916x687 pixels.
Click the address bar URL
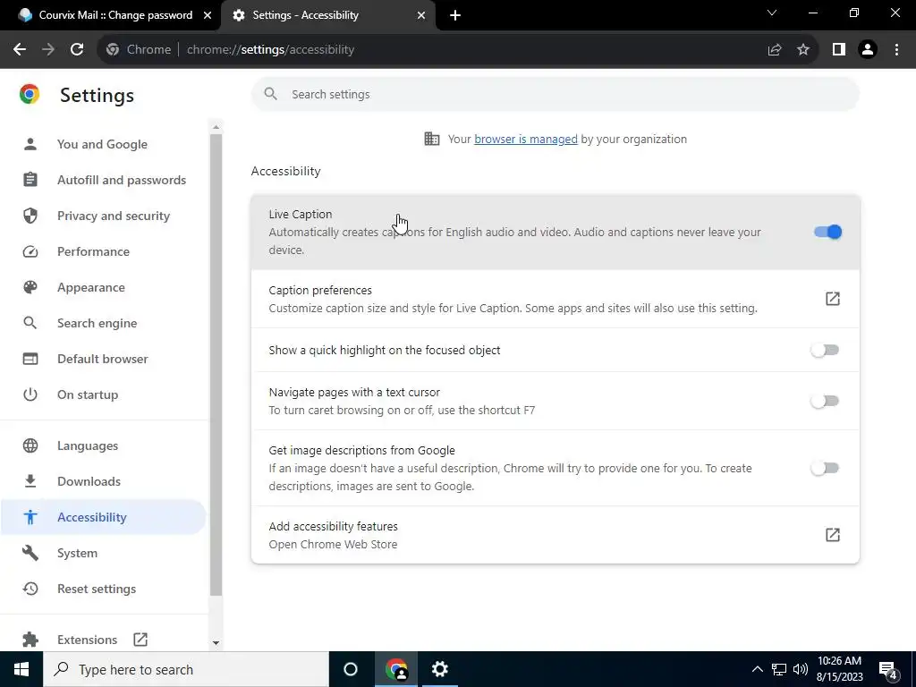270,50
